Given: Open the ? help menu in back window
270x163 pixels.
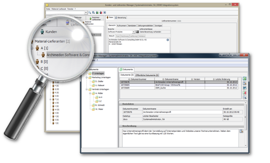Looking at the screenshot, I should coord(75,9).
